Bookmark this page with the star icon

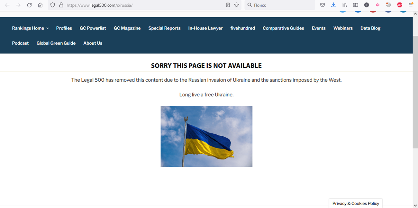click(x=237, y=5)
